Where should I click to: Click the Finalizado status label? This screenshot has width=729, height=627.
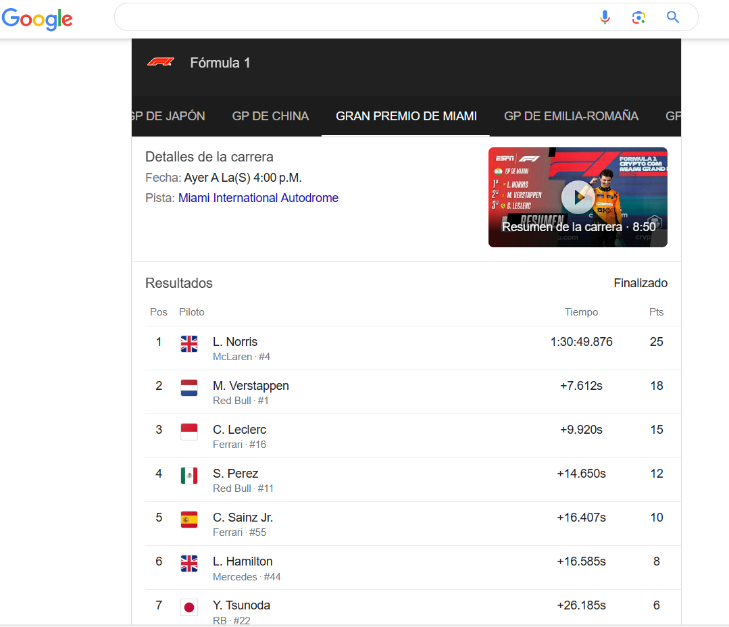pos(640,283)
